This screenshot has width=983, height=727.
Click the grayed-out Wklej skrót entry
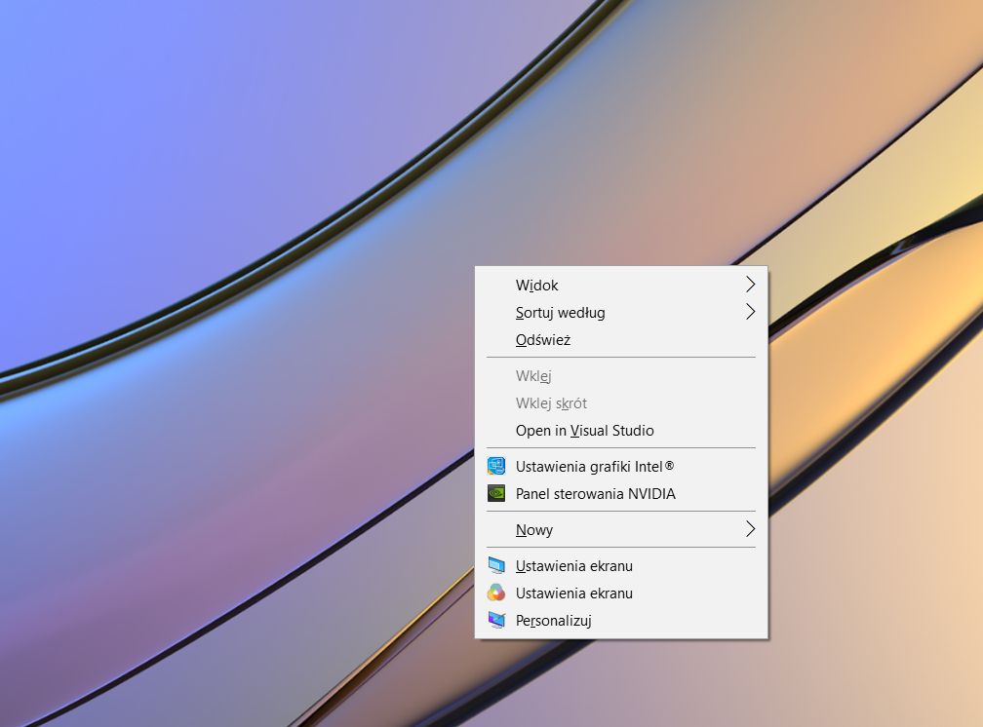pos(553,402)
